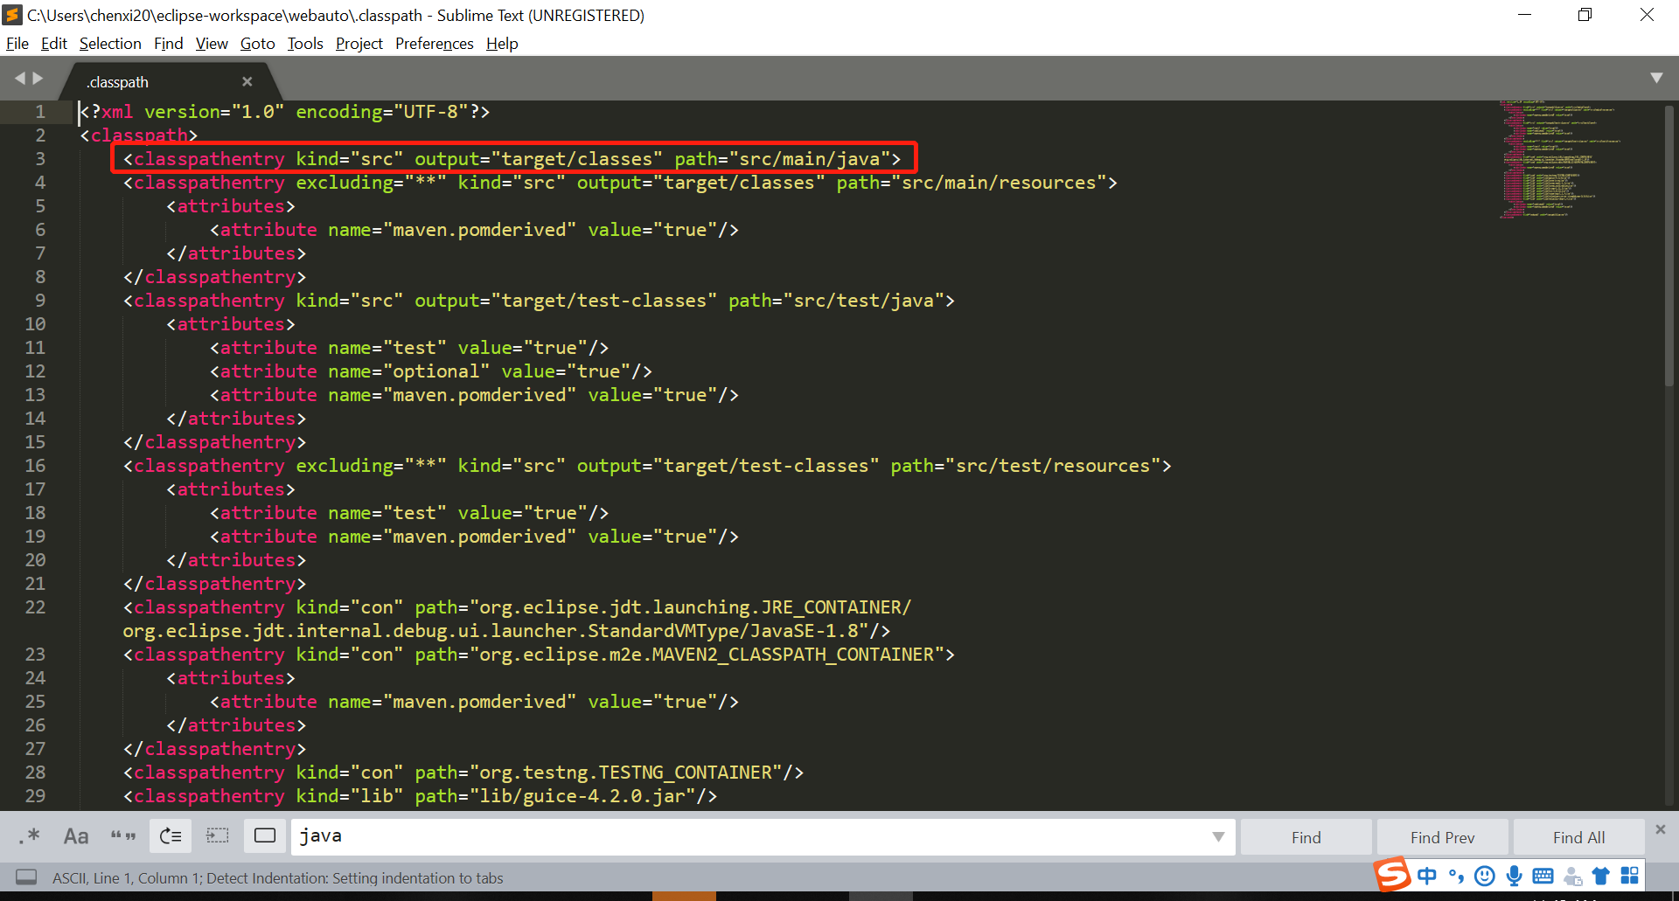Open the Preferences menu
Image resolution: width=1679 pixels, height=901 pixels.
pos(435,44)
